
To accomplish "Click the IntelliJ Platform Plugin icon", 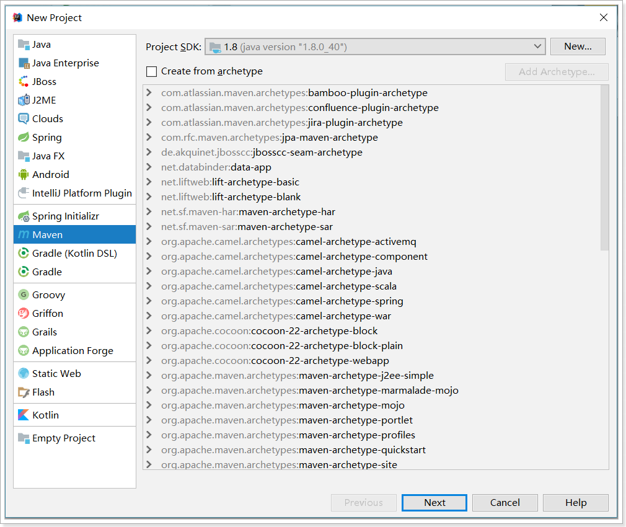I will point(24,193).
